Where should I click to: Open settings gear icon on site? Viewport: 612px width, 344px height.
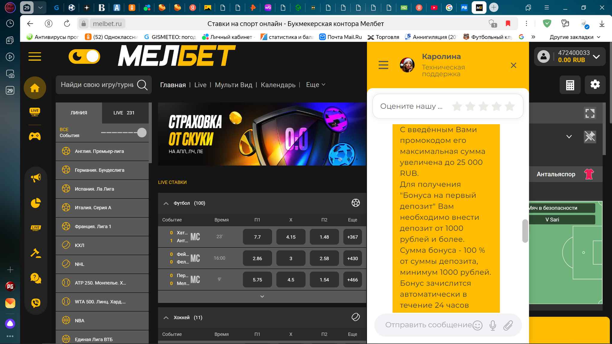coord(595,85)
